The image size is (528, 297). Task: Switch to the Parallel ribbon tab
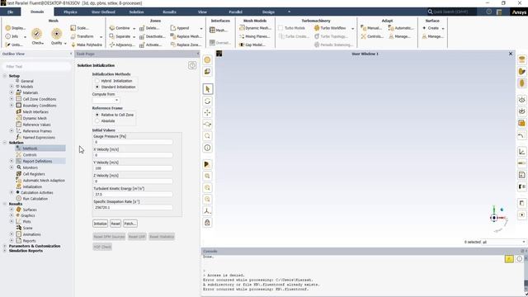[x=235, y=12]
